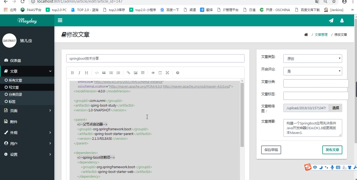This screenshot has height=180, width=357.
Task: Bookmark this page with star icon
Action: pos(334,2)
